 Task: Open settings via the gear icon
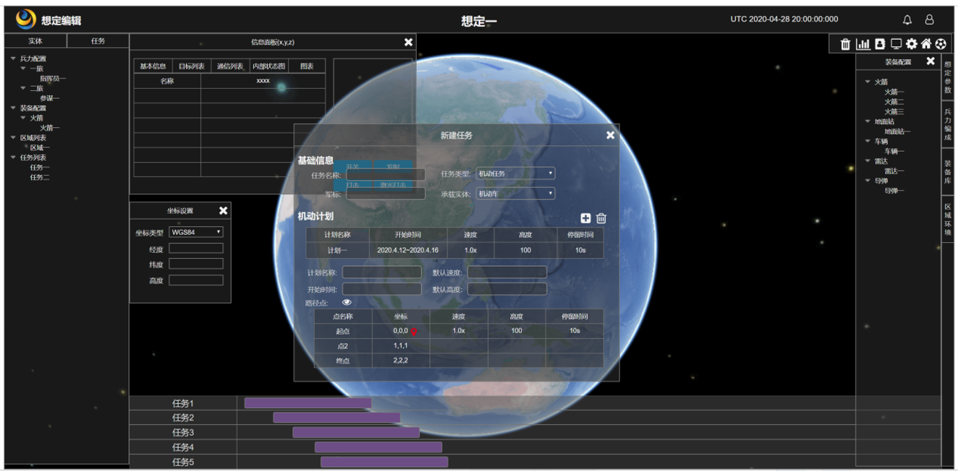tap(911, 44)
